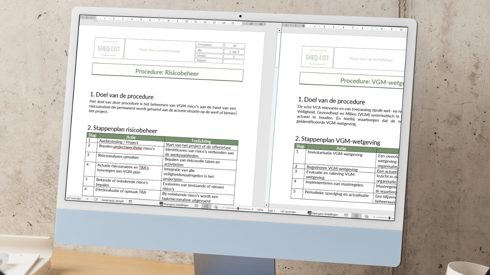Open zoom dialog via 100% level
Screen dimensions: 490x275
(260, 210)
